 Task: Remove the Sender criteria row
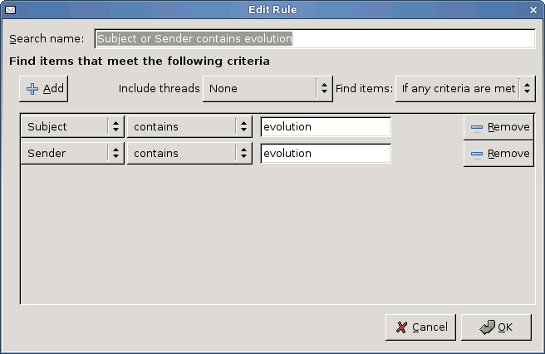tap(498, 154)
